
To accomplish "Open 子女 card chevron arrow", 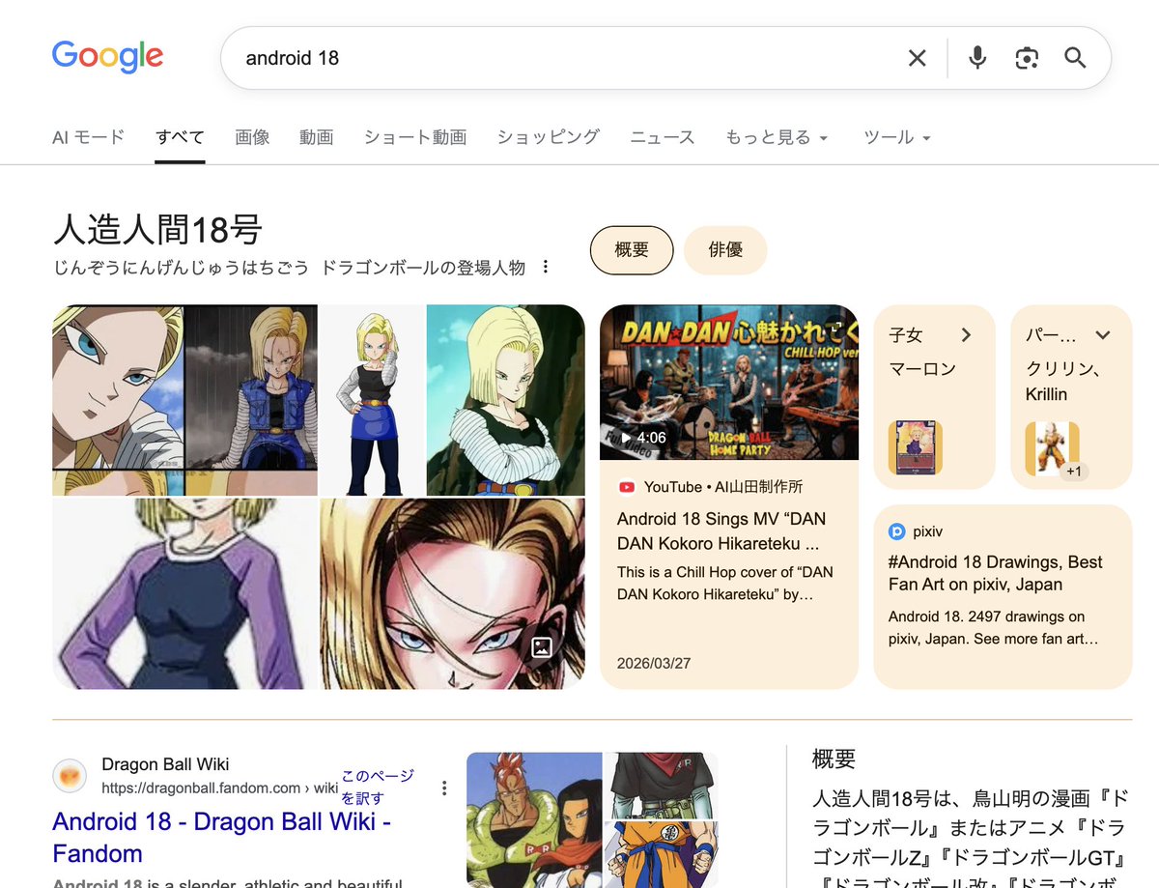I will (x=966, y=335).
